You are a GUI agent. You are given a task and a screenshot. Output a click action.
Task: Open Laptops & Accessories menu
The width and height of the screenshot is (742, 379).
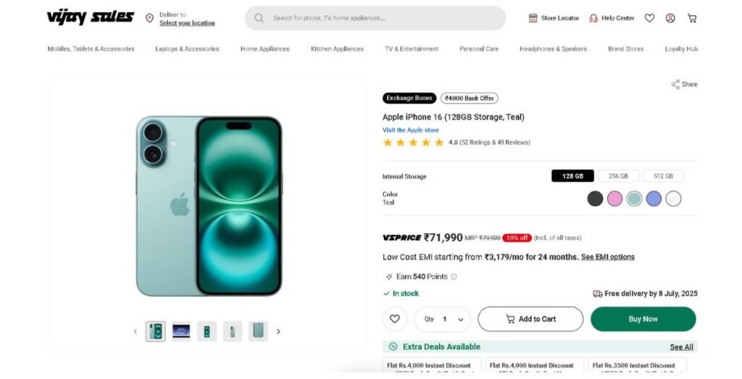tap(187, 49)
